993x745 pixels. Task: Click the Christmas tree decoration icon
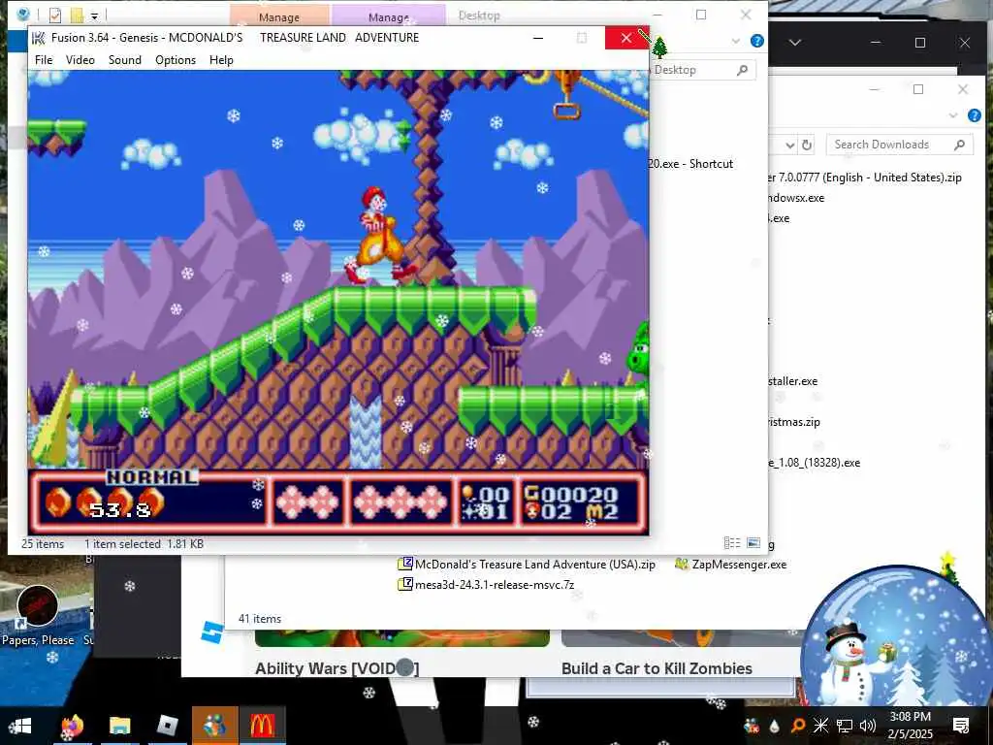(x=659, y=47)
